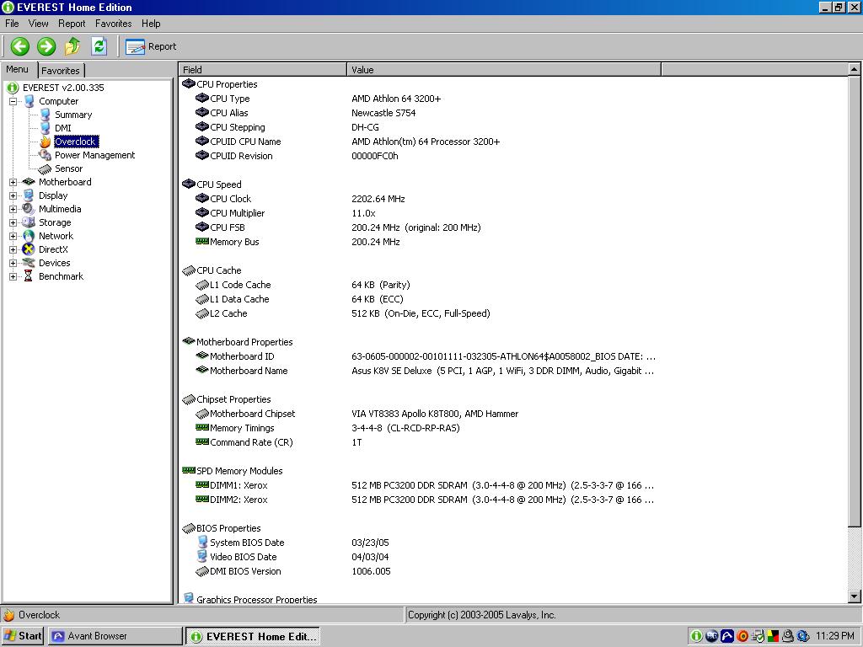This screenshot has height=647, width=863.
Task: Click the green EVEREST system tray icon
Action: click(x=695, y=636)
